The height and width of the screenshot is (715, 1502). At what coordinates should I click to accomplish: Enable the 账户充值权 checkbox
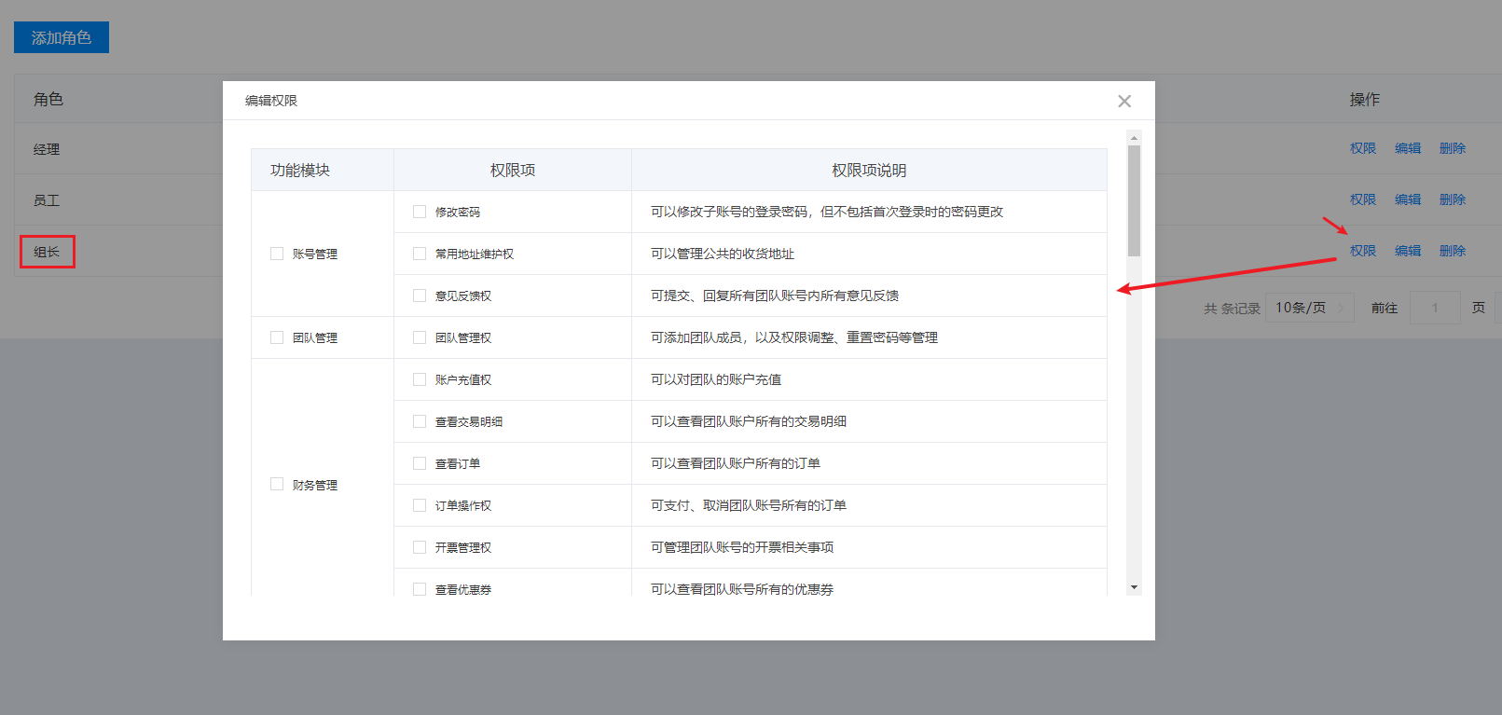[420, 379]
